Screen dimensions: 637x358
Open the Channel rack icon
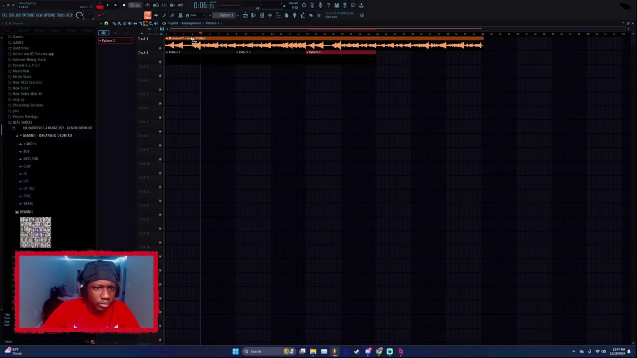(262, 15)
